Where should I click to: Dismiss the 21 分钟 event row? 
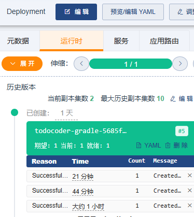tap(190, 176)
